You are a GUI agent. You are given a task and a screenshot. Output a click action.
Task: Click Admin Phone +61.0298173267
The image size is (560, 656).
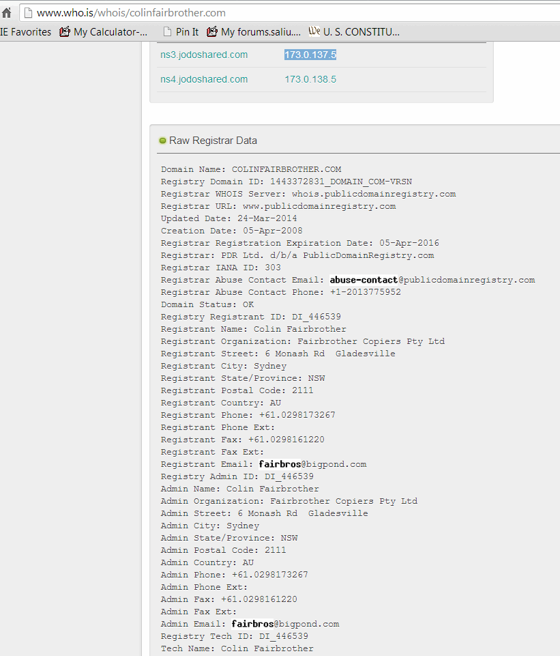click(x=235, y=575)
